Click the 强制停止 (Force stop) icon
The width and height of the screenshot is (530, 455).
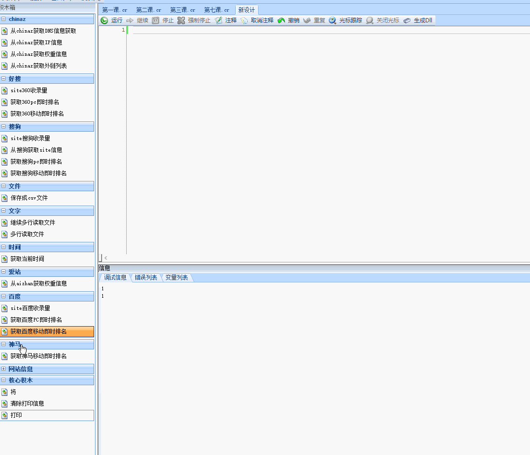[181, 20]
